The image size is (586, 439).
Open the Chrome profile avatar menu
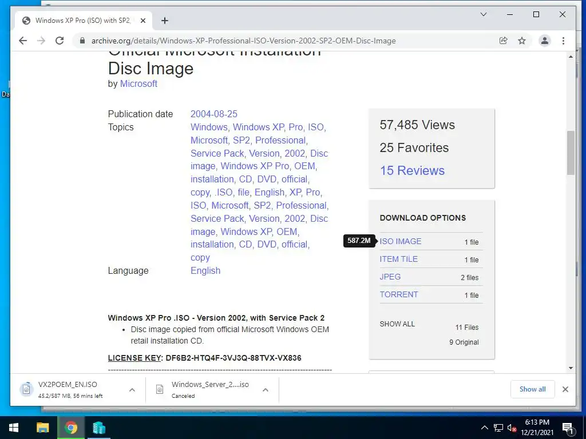[545, 41]
